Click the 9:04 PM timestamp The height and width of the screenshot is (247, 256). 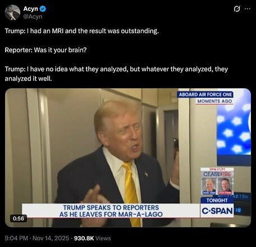coord(16,238)
